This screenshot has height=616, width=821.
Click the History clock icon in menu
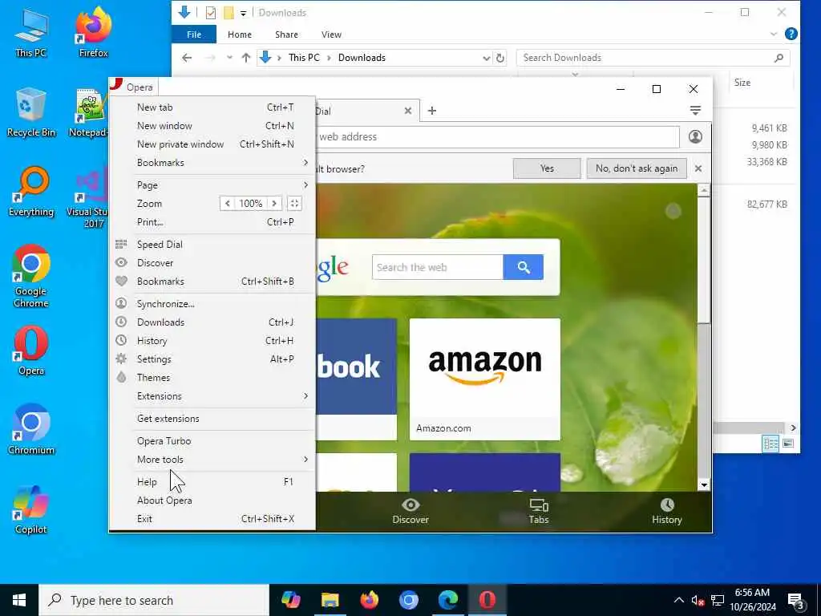[x=121, y=340]
